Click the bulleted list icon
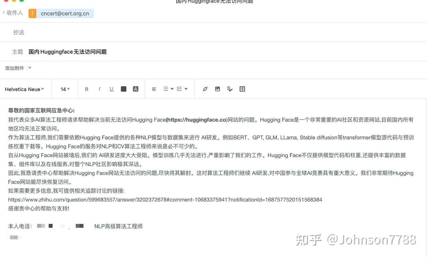 [166, 89]
